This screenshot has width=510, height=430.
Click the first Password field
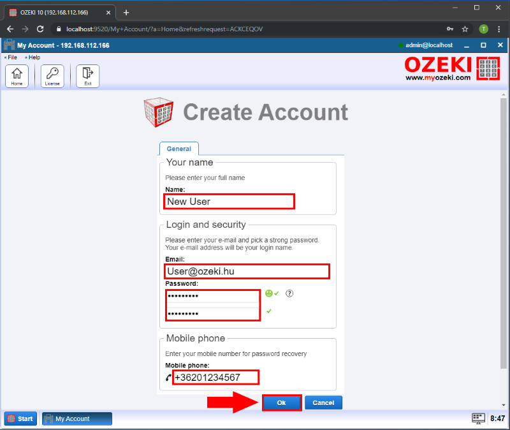pos(213,296)
